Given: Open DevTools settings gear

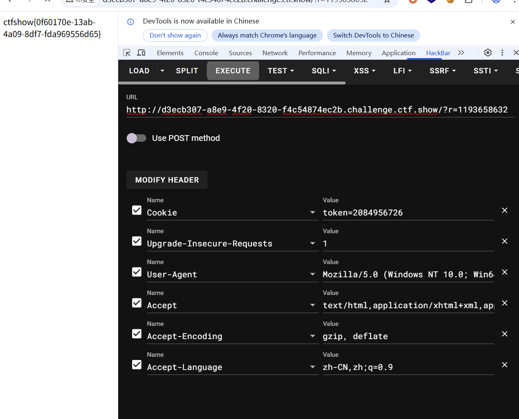Looking at the screenshot, I should pyautogui.click(x=488, y=53).
